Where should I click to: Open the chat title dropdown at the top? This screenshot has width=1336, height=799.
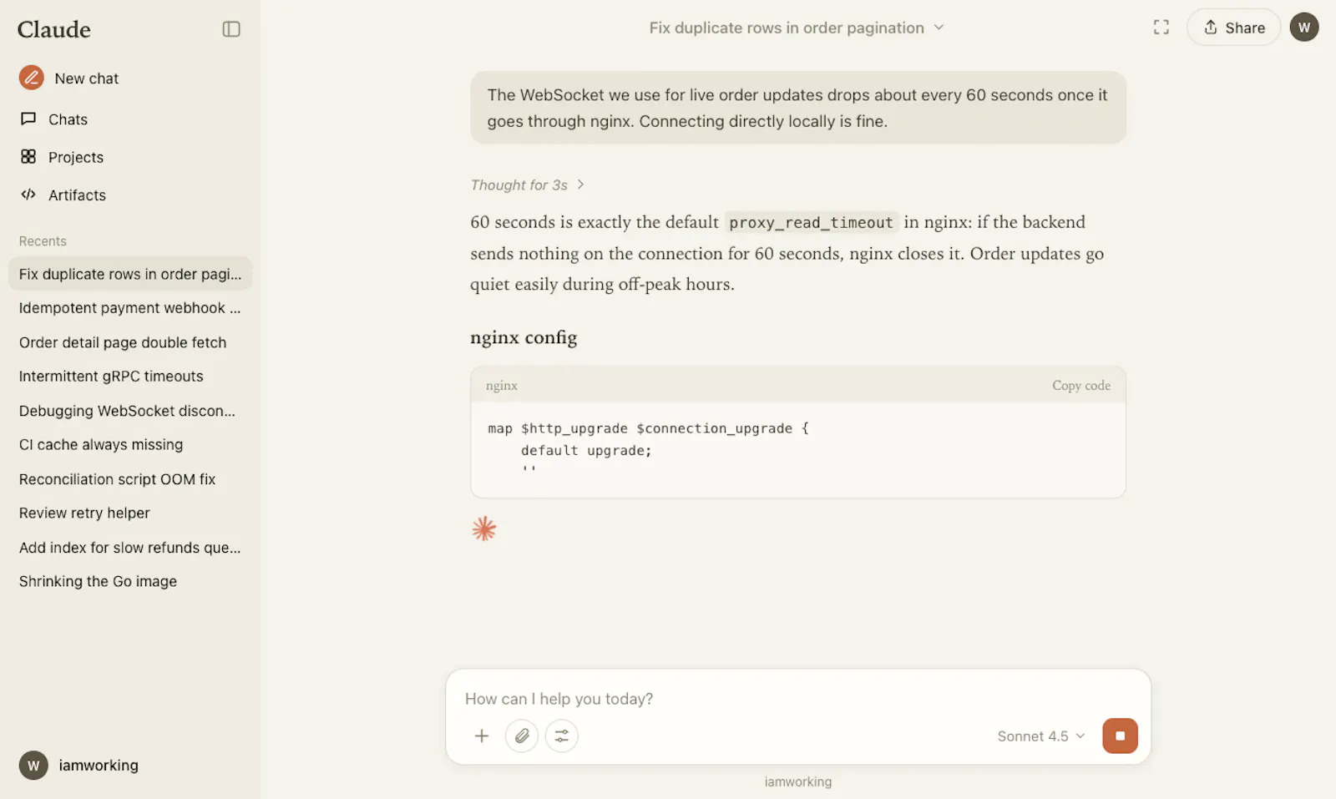(x=797, y=28)
